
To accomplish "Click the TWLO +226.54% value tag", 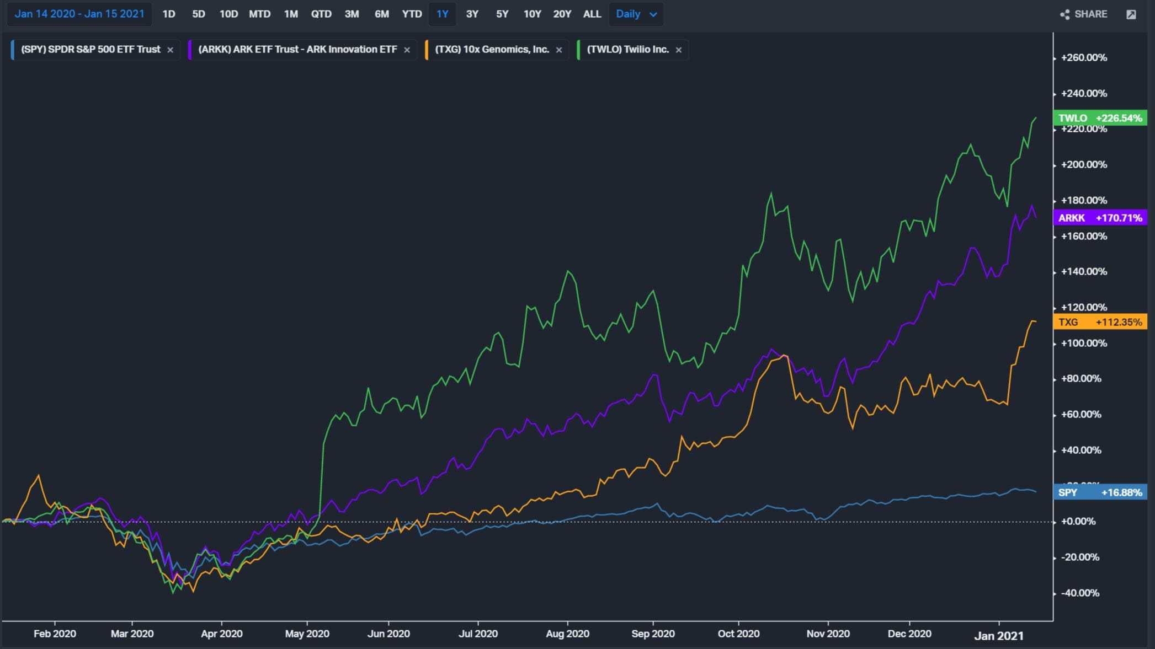I will pyautogui.click(x=1100, y=118).
